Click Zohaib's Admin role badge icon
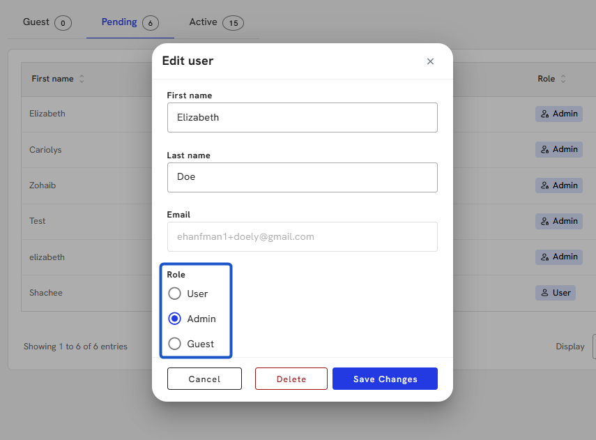 (544, 185)
